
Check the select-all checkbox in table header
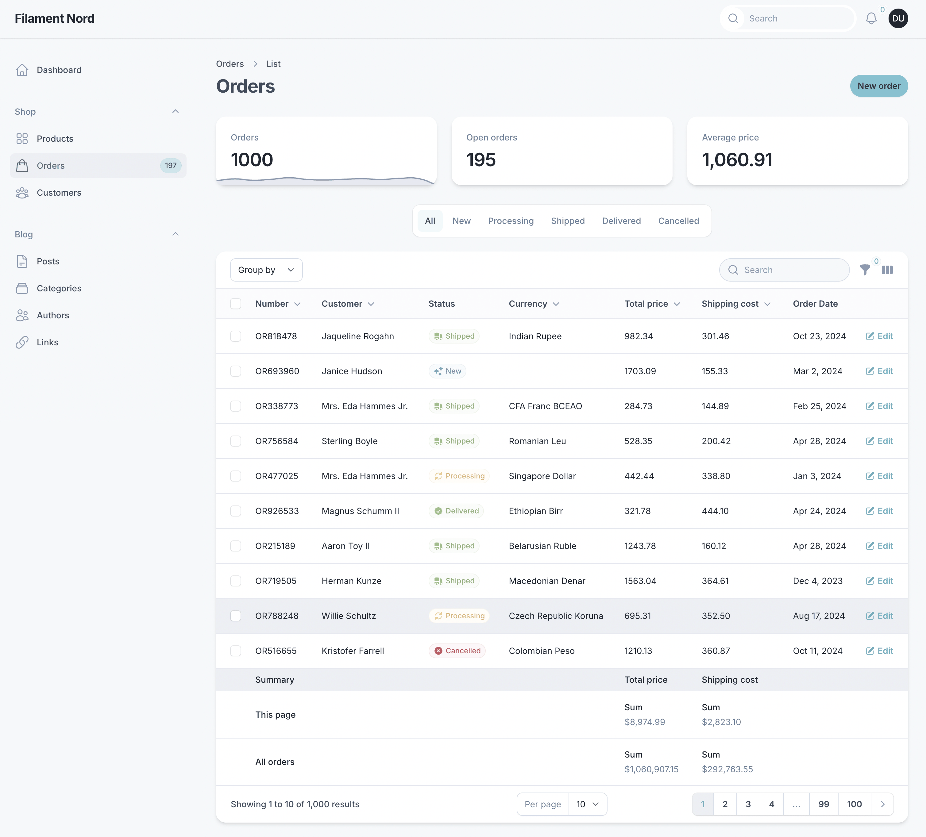click(236, 304)
